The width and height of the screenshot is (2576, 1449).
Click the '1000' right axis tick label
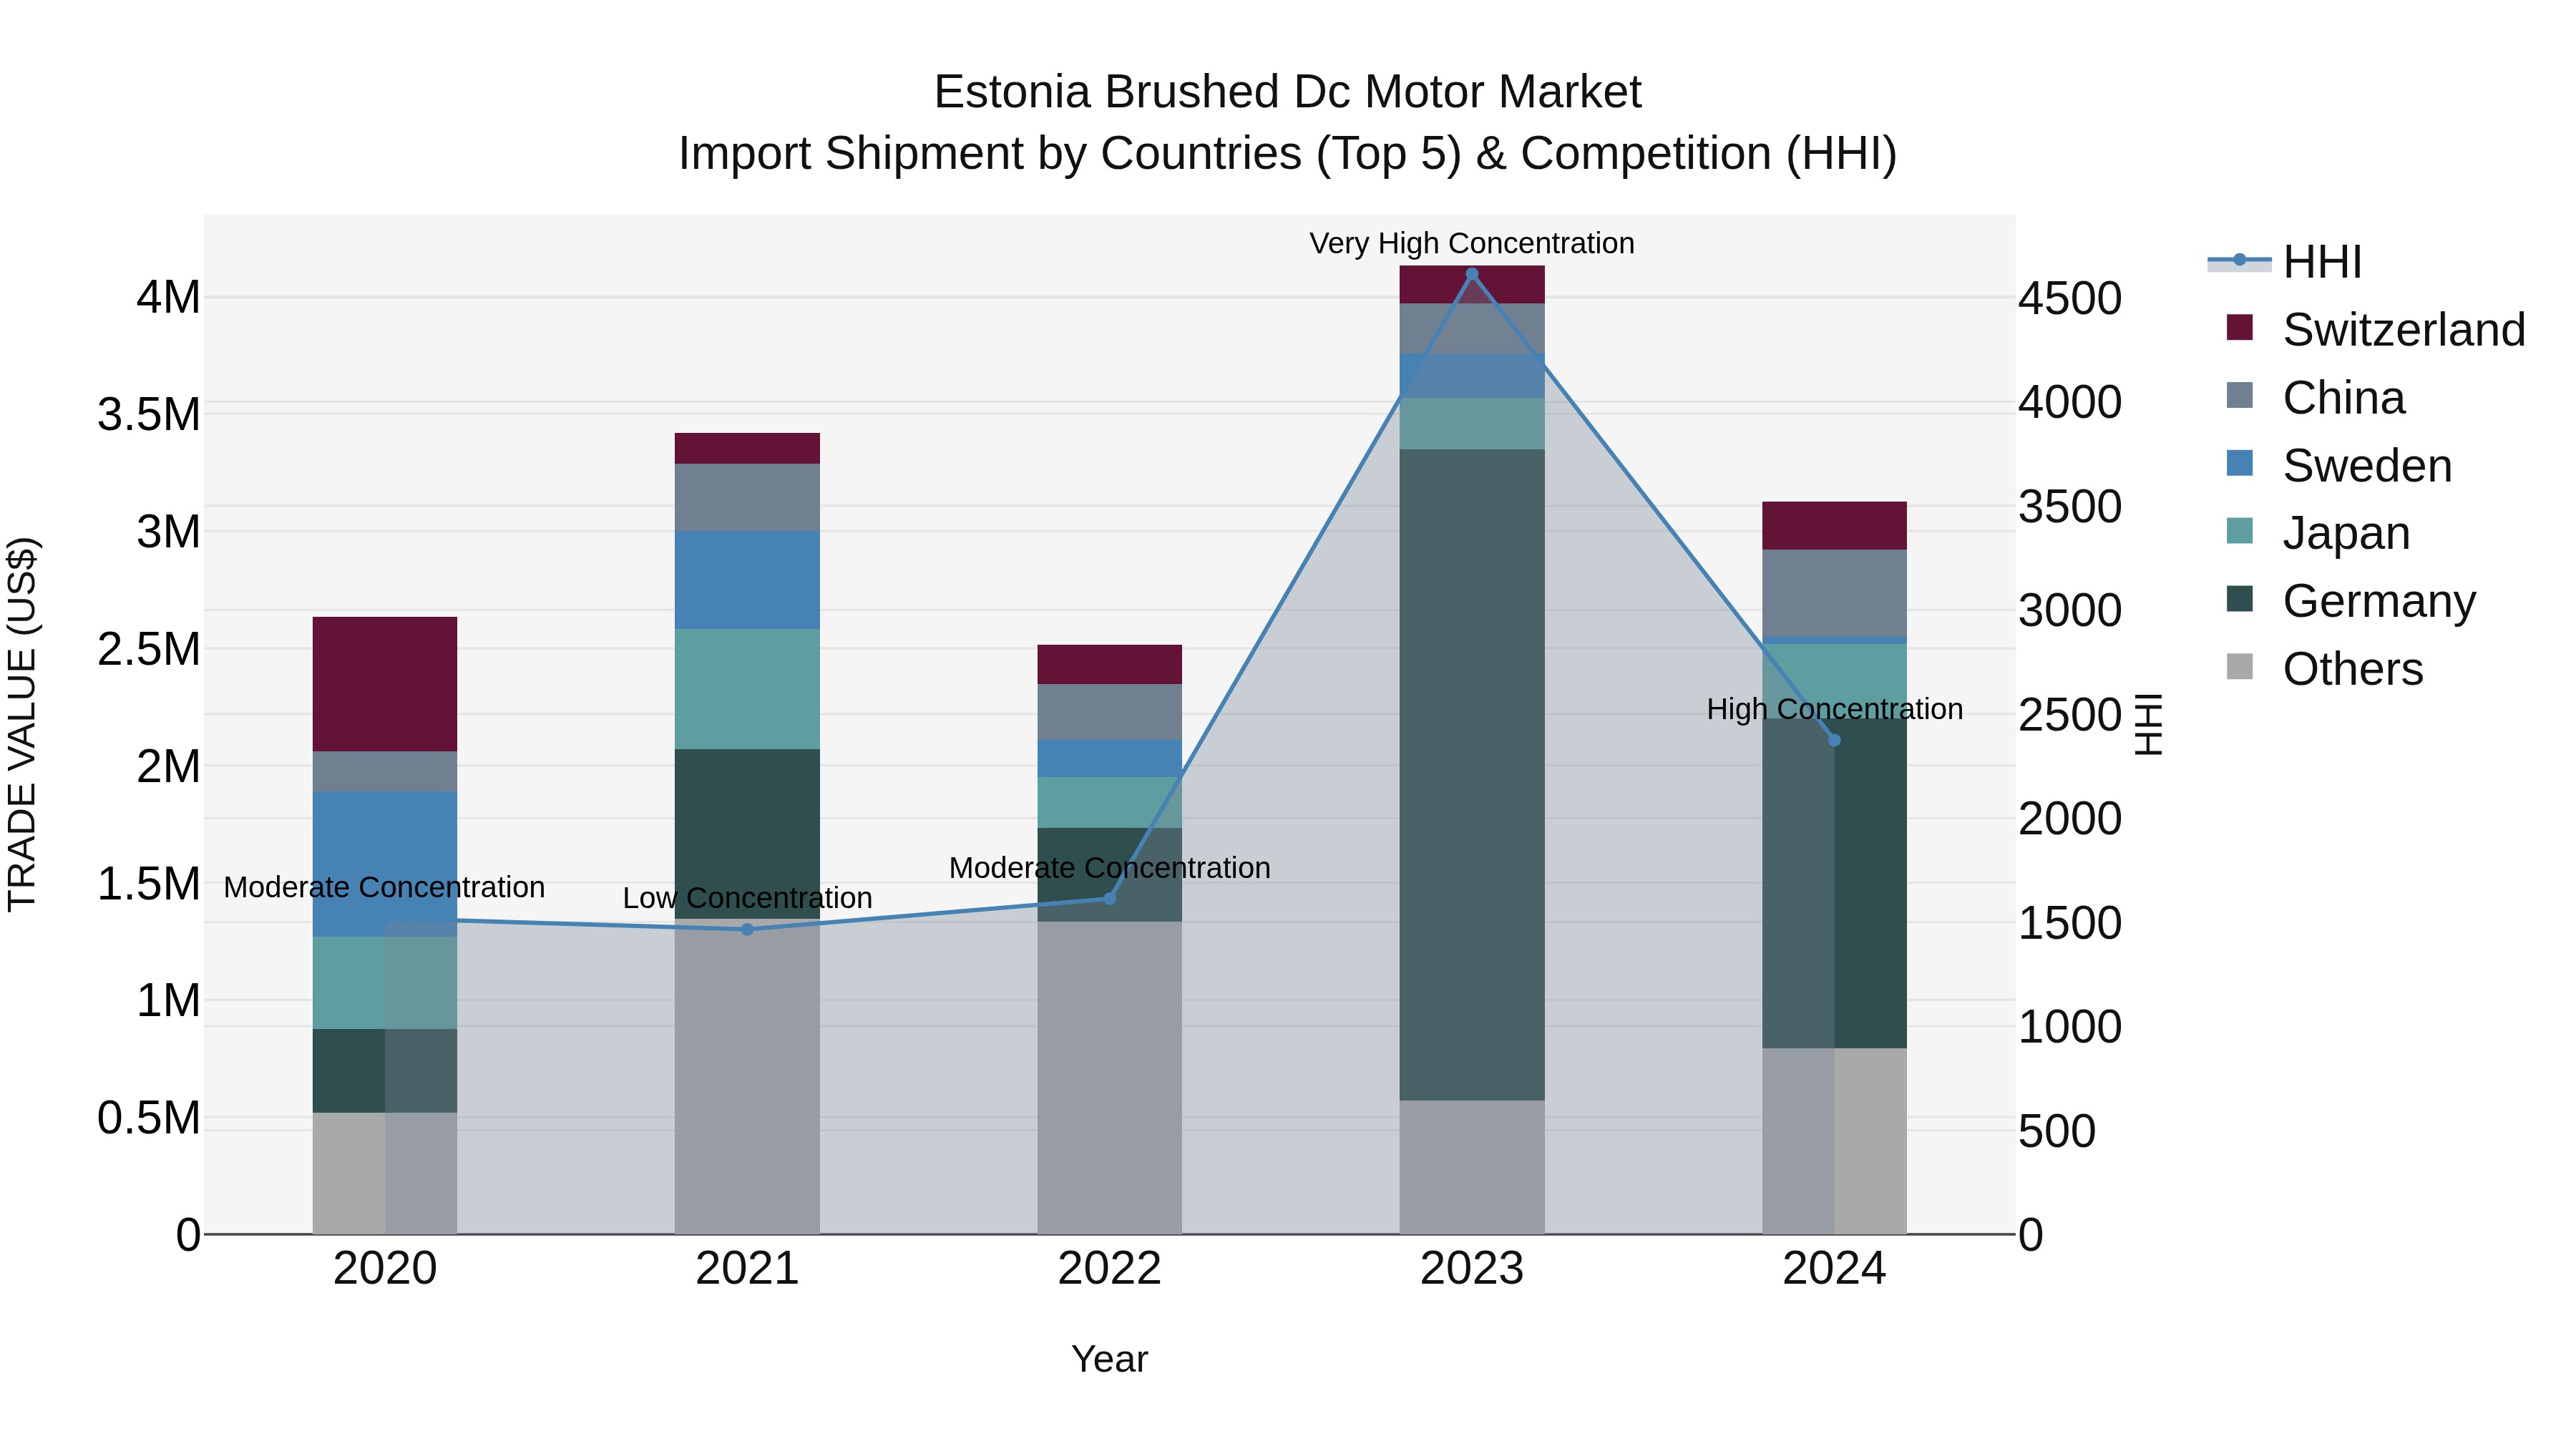[x=2070, y=1027]
